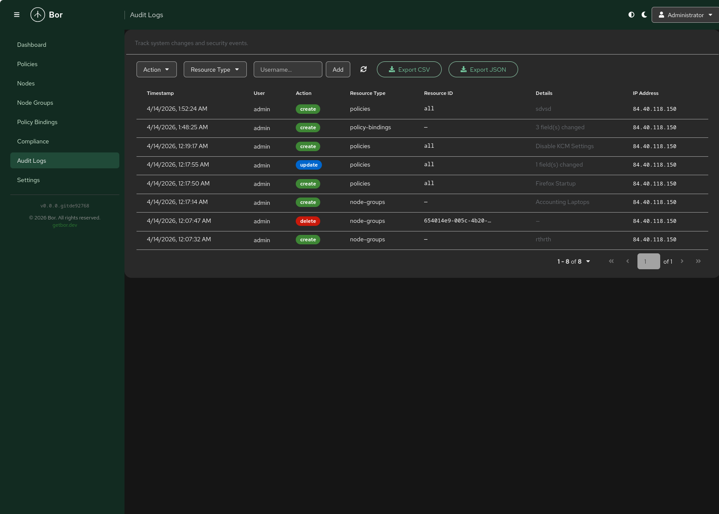Go to first page of results

pos(611,261)
